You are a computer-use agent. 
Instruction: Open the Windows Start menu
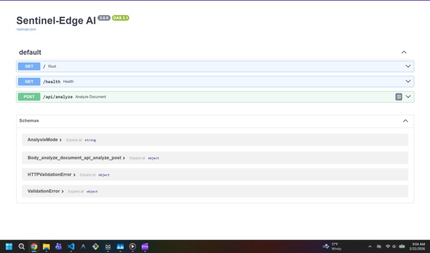click(9, 247)
